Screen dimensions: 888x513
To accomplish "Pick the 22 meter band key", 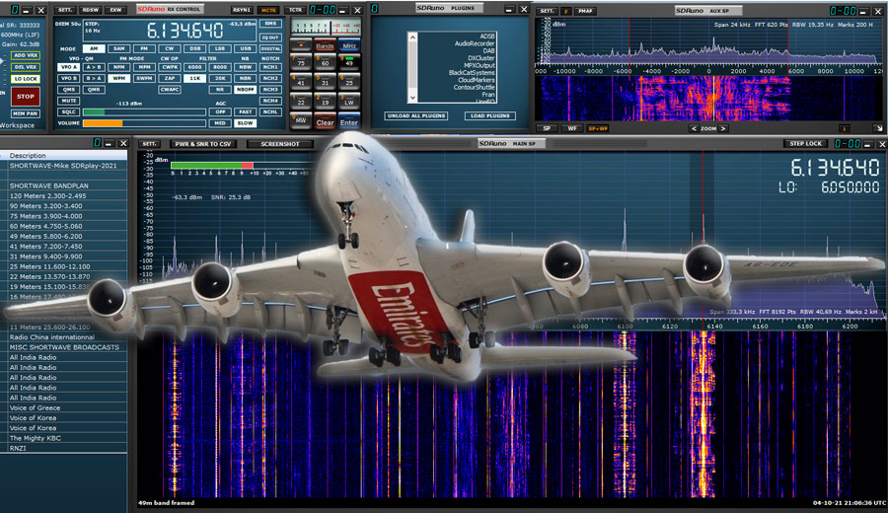I will [x=301, y=102].
